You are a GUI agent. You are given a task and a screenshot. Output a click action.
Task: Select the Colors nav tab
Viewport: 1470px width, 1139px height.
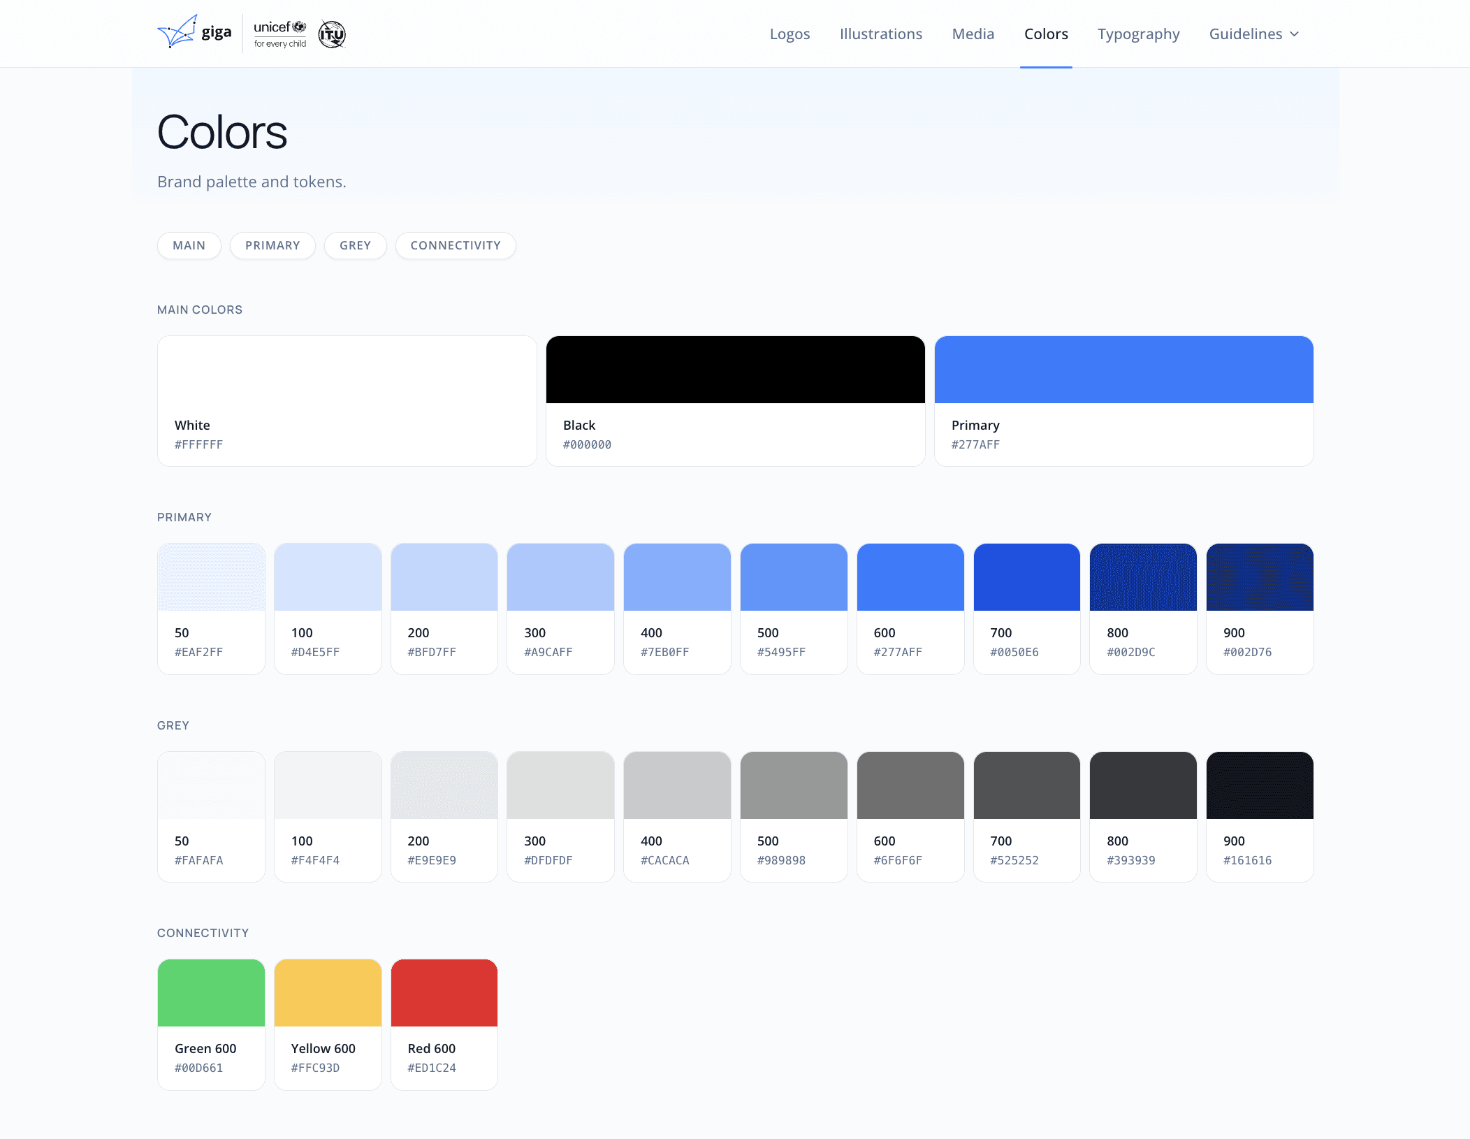pos(1046,34)
